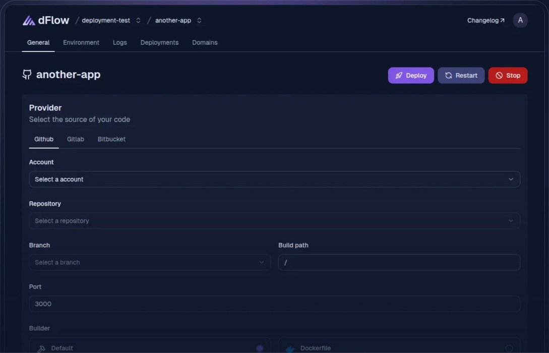
Task: Click the 'Select the source of your code' text
Action: (80, 120)
